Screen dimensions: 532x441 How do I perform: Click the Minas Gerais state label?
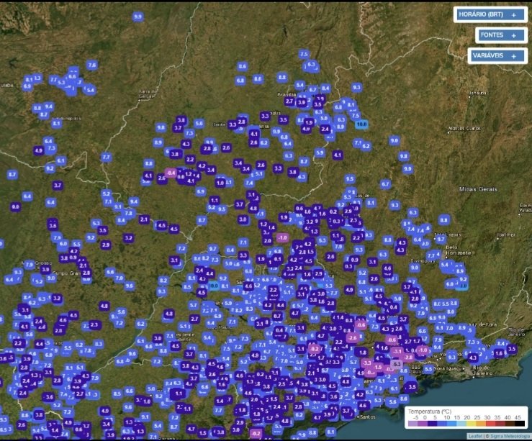(478, 188)
